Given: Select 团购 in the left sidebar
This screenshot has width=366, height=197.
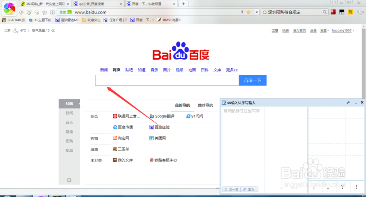Looking at the screenshot, I should coord(69,141).
